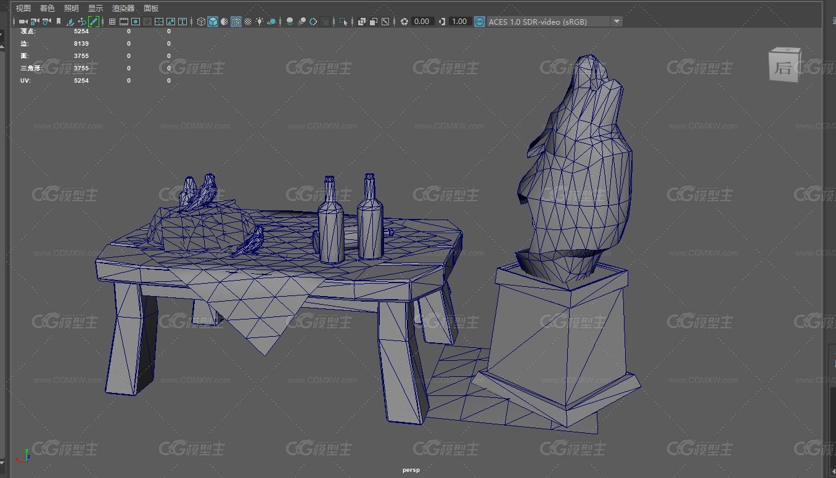Image resolution: width=836 pixels, height=478 pixels.
Task: Toggle the color management ON button
Action: point(480,22)
